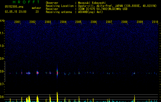Viewport: 161px width, 102px height.
Task: Click the Observer label
Action: 52,3
